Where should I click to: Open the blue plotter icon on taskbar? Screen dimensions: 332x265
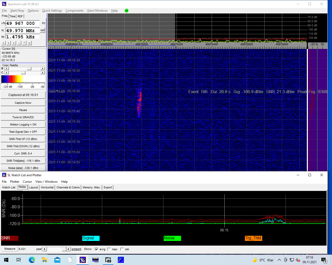click(121, 260)
